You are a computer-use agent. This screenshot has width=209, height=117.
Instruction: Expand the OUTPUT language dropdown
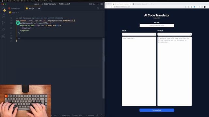coord(174,34)
